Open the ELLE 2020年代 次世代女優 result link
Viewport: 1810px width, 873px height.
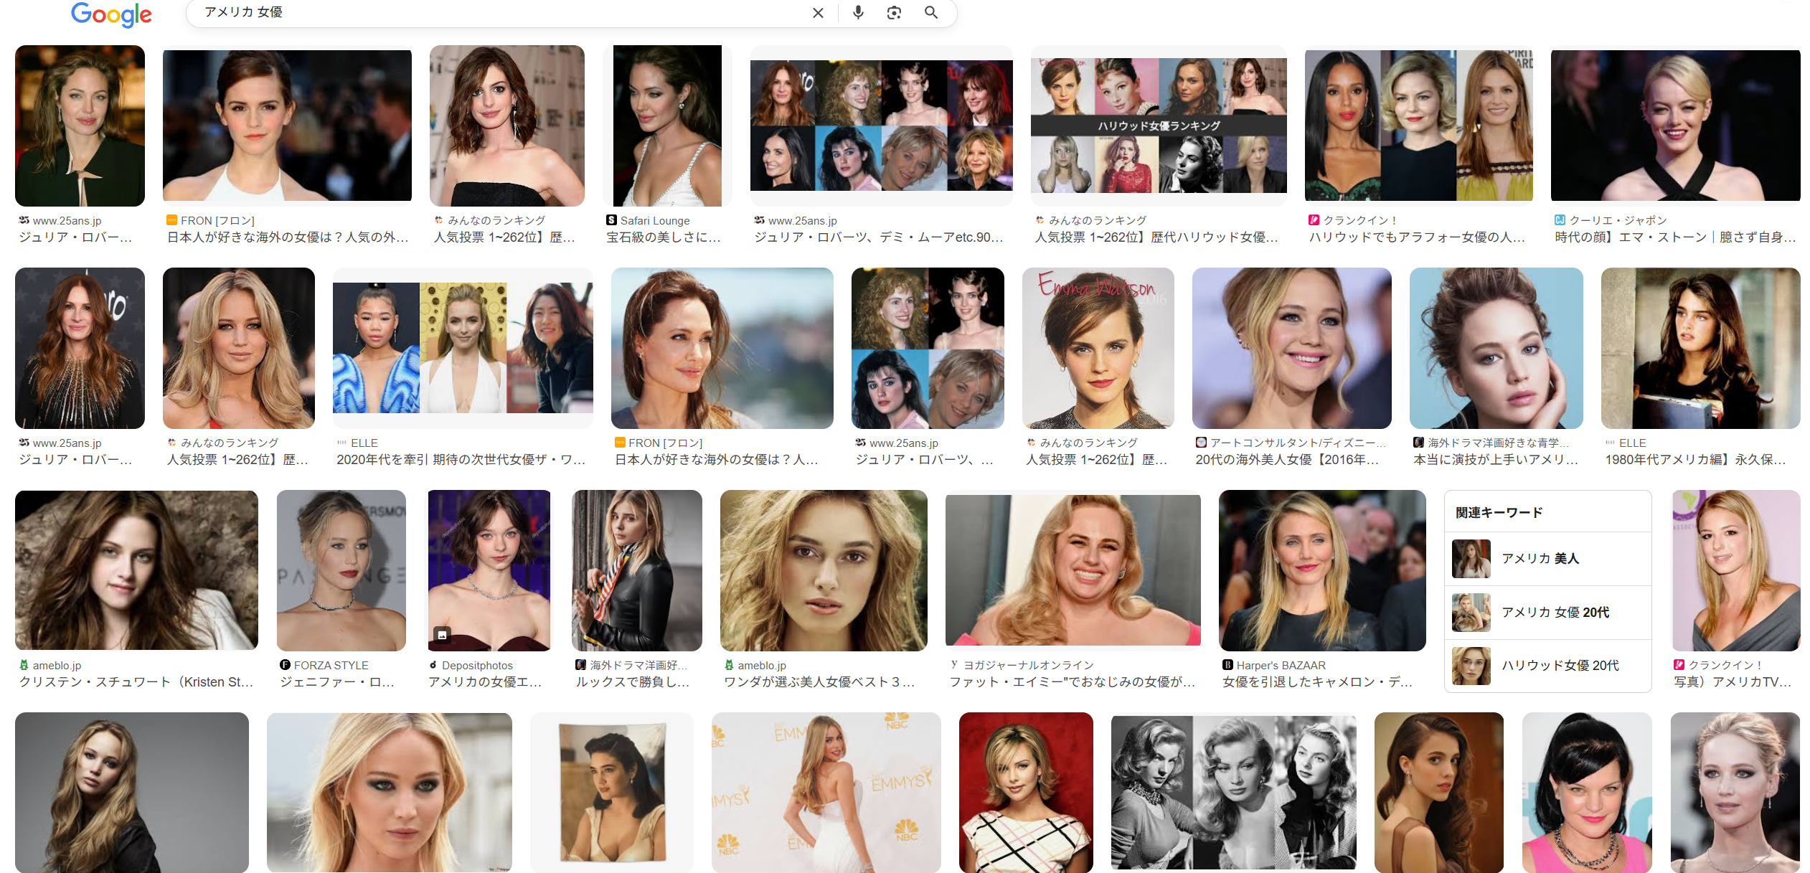click(x=461, y=460)
